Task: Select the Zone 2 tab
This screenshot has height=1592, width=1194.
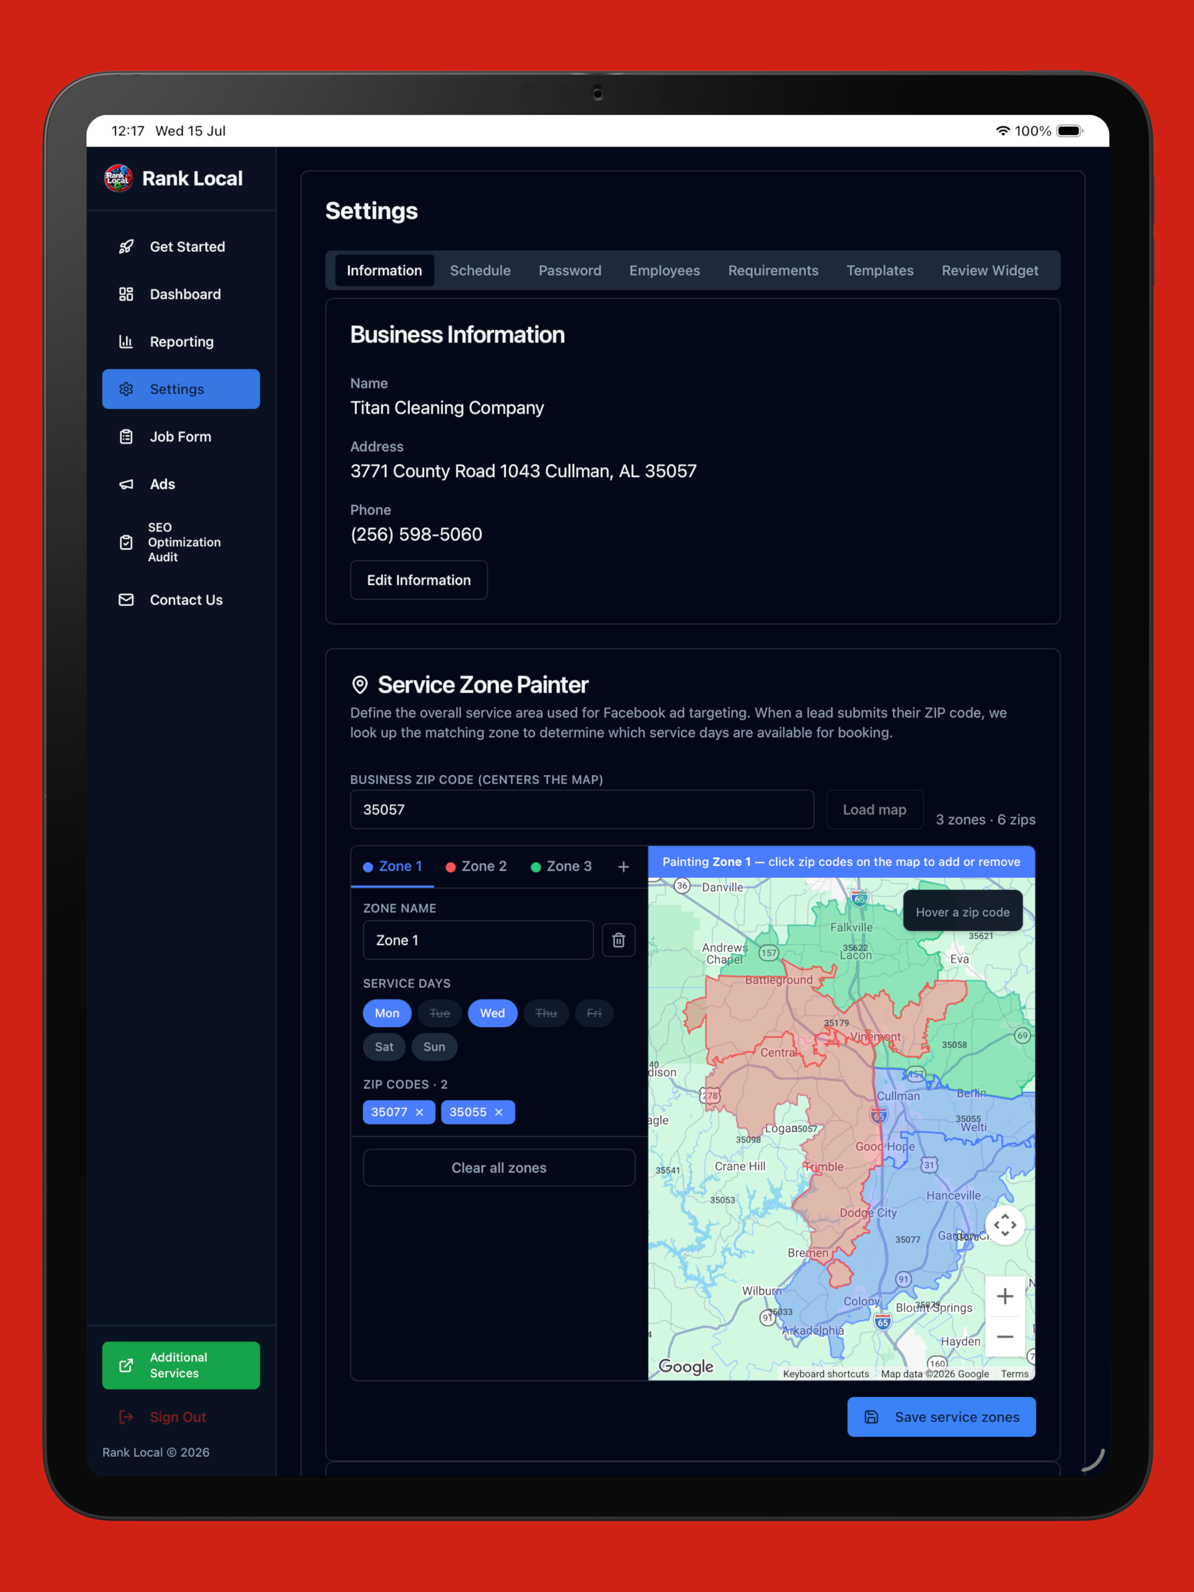Action: 476,867
